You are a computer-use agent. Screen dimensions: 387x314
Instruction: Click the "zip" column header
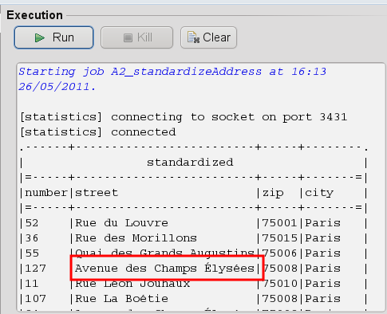coord(273,193)
